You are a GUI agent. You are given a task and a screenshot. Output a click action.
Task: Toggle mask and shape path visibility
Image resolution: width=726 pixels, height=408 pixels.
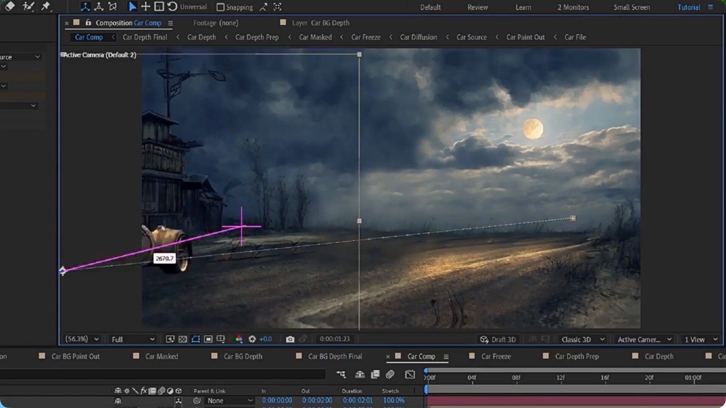point(195,339)
